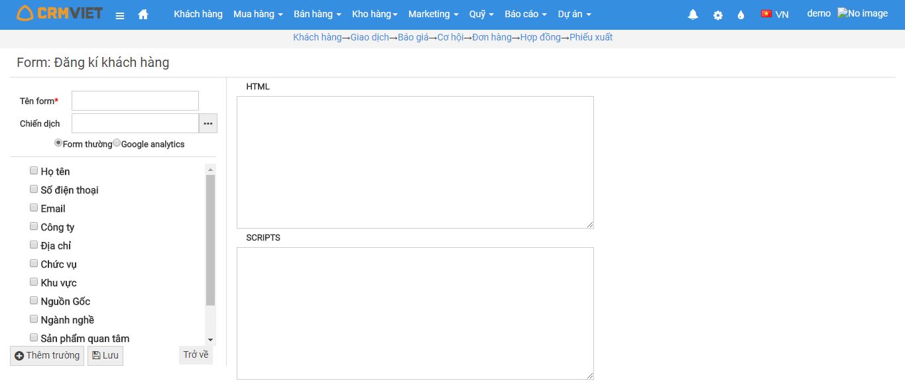
Task: Go to Phiếu xuất workflow link
Action: [591, 37]
